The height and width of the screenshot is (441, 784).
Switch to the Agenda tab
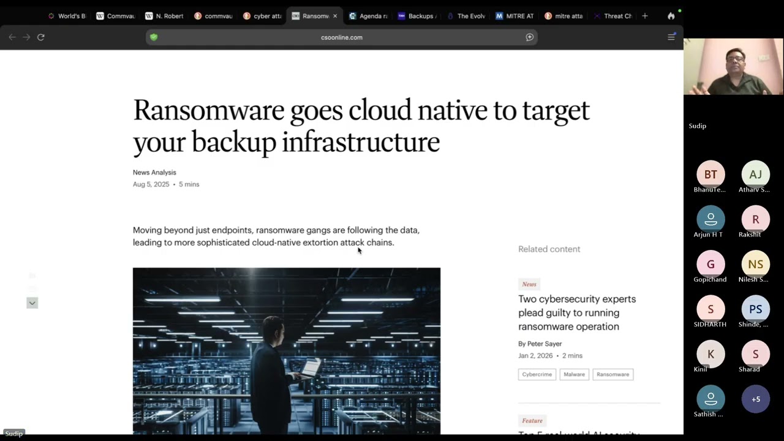point(367,16)
